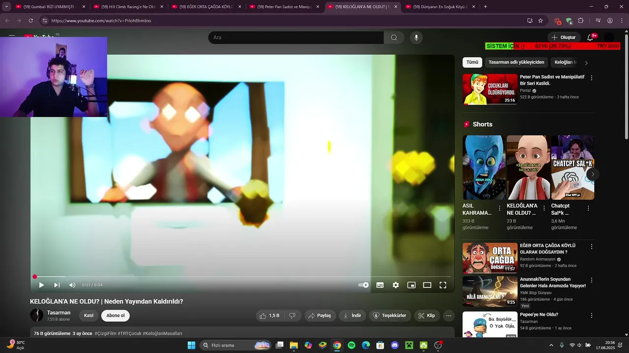Play the Keloğlan video

pyautogui.click(x=41, y=285)
